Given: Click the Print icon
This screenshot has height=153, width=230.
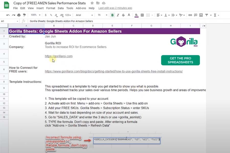Looking at the screenshot, I should [19, 15].
